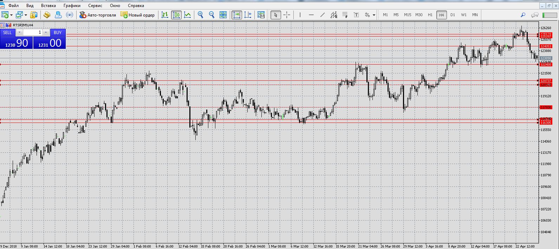This screenshot has width=559, height=249.
Task: Open the Вставка menu
Action: pyautogui.click(x=48, y=6)
